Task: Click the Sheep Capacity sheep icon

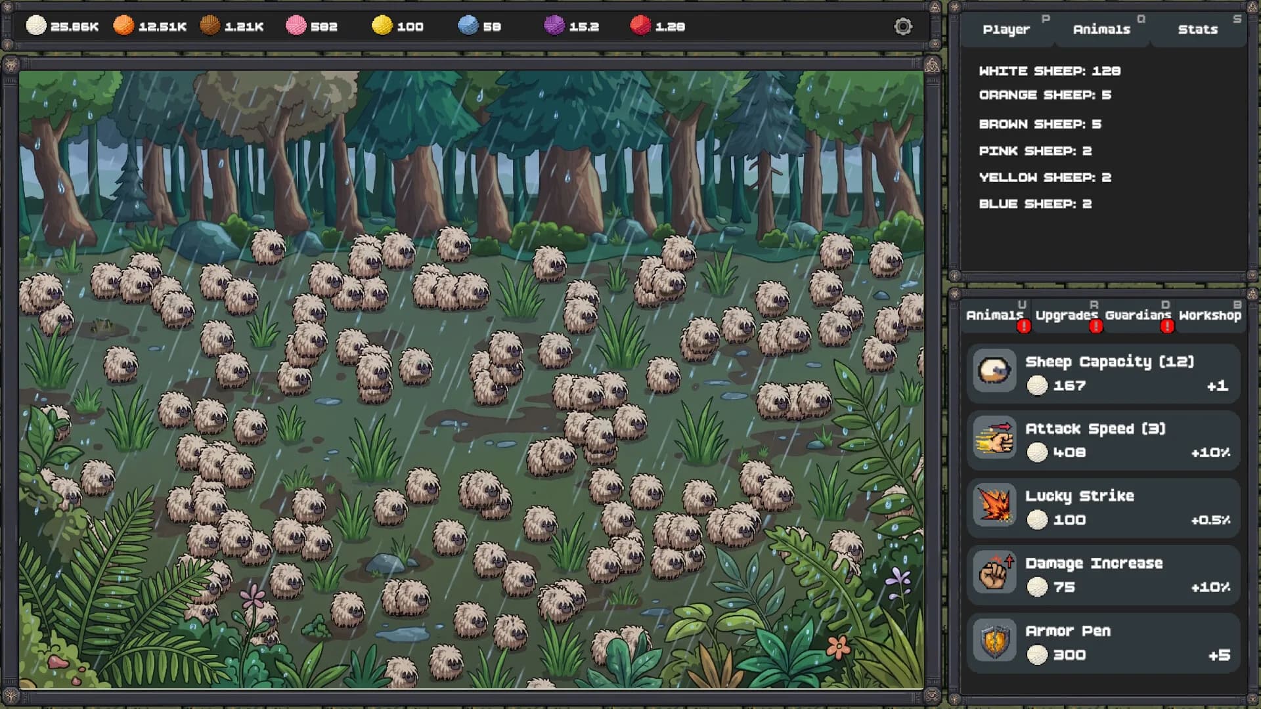Action: click(x=994, y=371)
